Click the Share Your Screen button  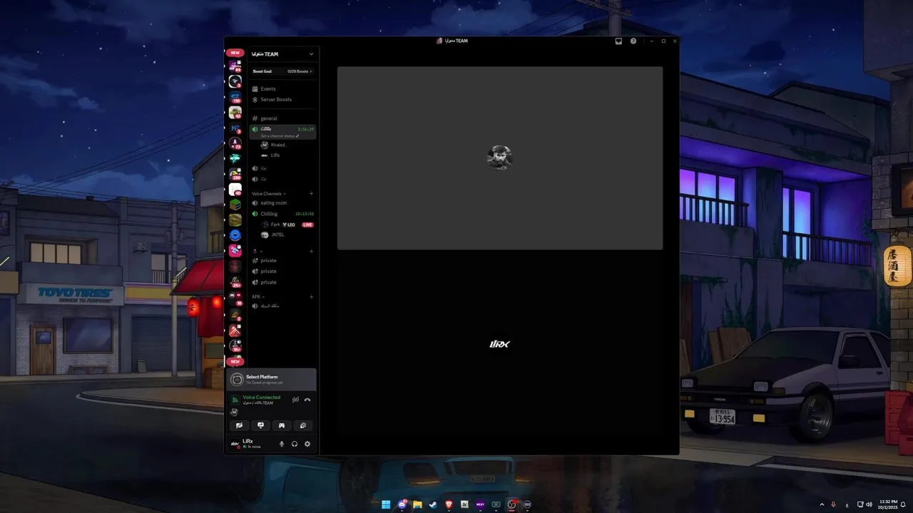click(260, 425)
